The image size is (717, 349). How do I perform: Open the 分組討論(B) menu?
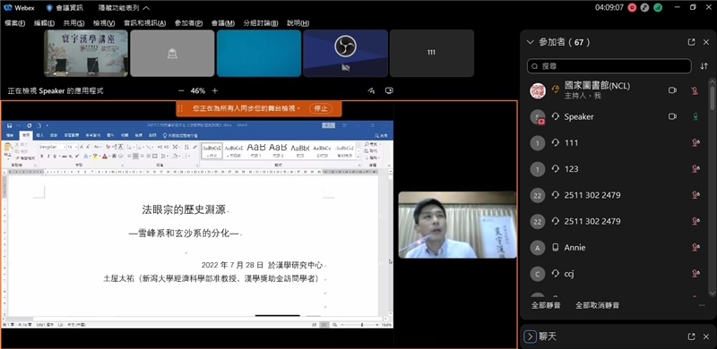click(x=261, y=23)
